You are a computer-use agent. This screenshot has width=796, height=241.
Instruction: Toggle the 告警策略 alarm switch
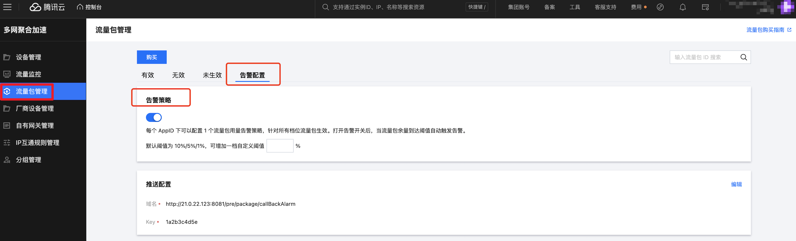click(x=153, y=117)
